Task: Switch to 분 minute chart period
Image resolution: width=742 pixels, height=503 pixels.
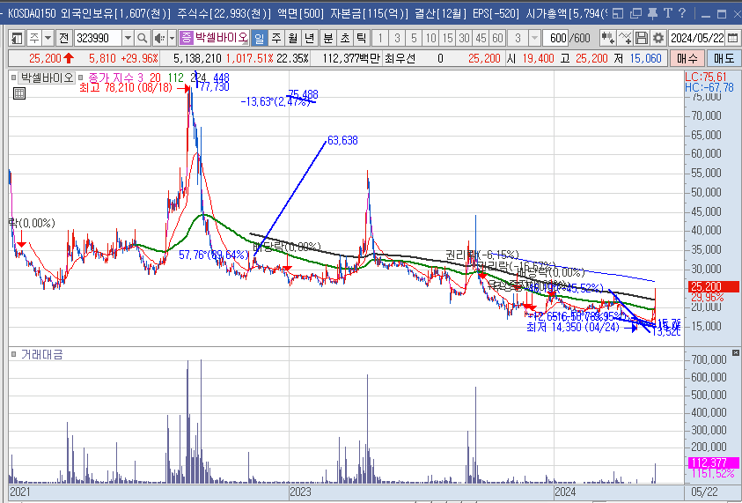Action: [x=328, y=37]
